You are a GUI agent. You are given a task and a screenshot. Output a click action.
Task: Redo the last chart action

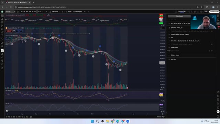point(88,12)
